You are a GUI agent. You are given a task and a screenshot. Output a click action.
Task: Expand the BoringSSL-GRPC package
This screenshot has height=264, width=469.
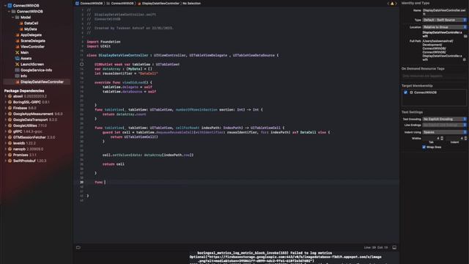5,102
